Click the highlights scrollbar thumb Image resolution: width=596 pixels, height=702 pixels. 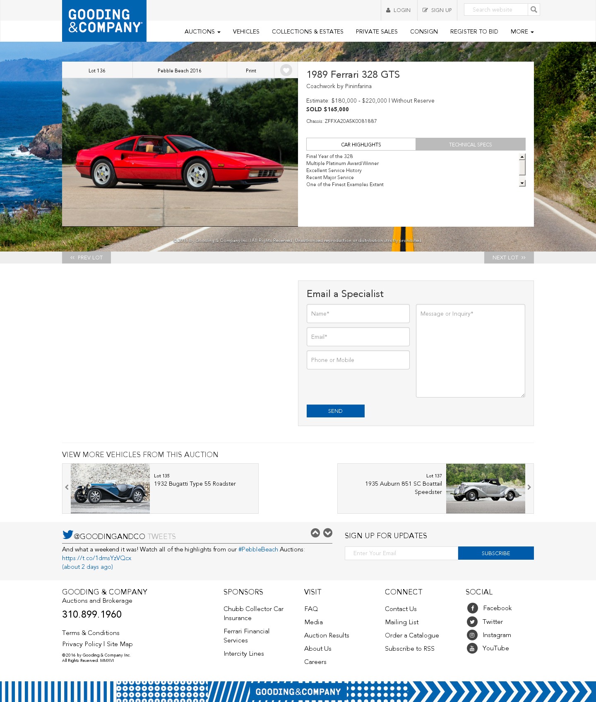coord(522,168)
